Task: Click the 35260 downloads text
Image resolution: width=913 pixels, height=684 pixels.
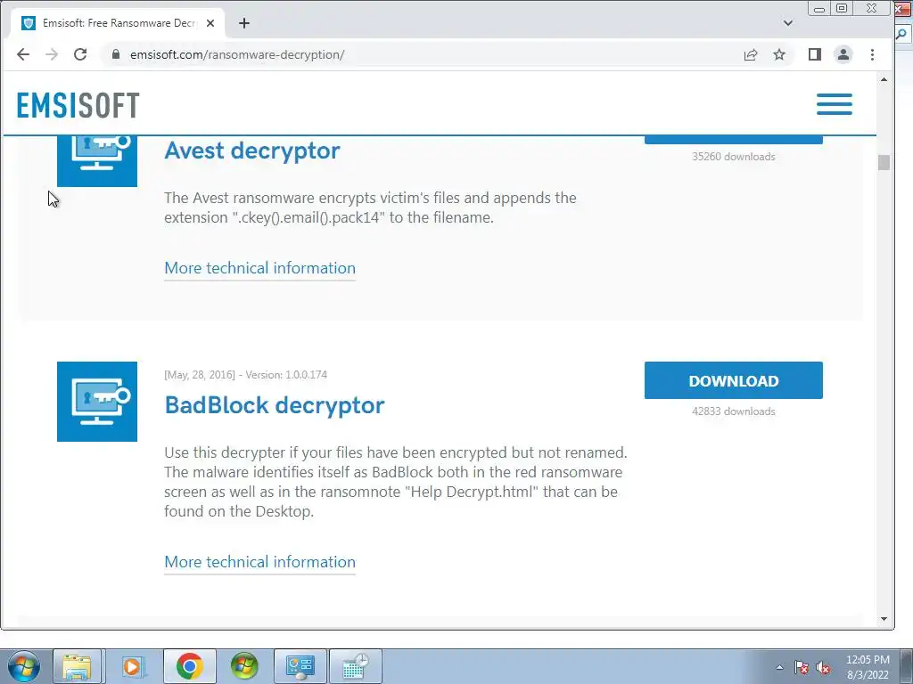Action: pyautogui.click(x=734, y=157)
